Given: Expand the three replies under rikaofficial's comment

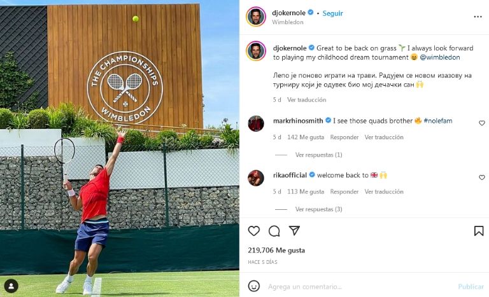Looking at the screenshot, I should tap(319, 209).
